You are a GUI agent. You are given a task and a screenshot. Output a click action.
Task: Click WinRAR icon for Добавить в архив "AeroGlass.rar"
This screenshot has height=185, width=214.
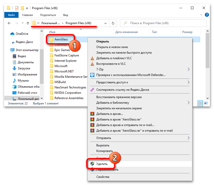pyautogui.click(x=92, y=119)
